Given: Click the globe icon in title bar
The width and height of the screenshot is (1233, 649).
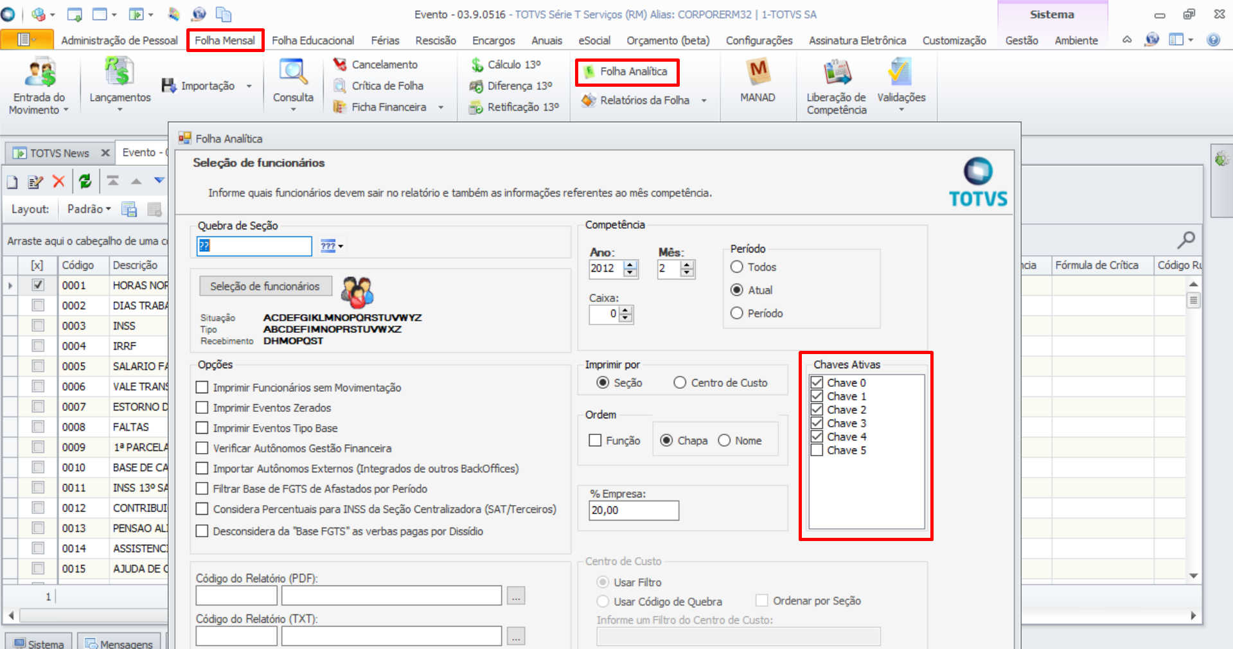Looking at the screenshot, I should pyautogui.click(x=199, y=14).
